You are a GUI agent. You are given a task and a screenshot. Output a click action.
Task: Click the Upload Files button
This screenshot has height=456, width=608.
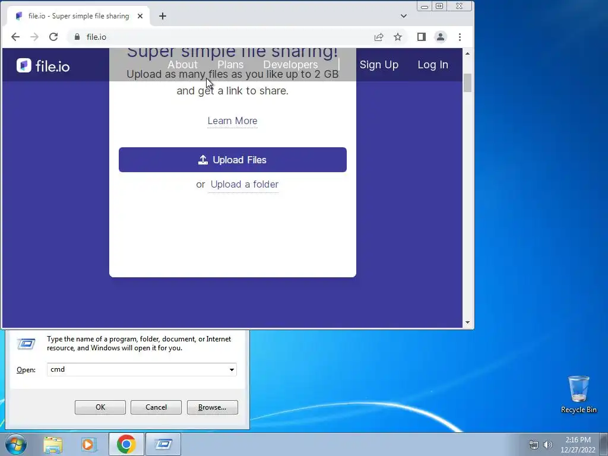[232, 160]
